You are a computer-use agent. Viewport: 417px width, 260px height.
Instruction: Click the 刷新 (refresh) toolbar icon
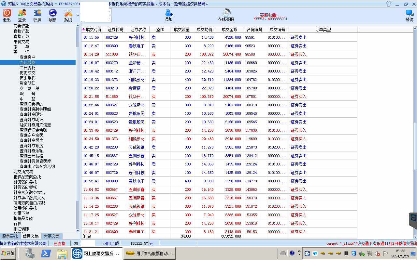pos(52,15)
